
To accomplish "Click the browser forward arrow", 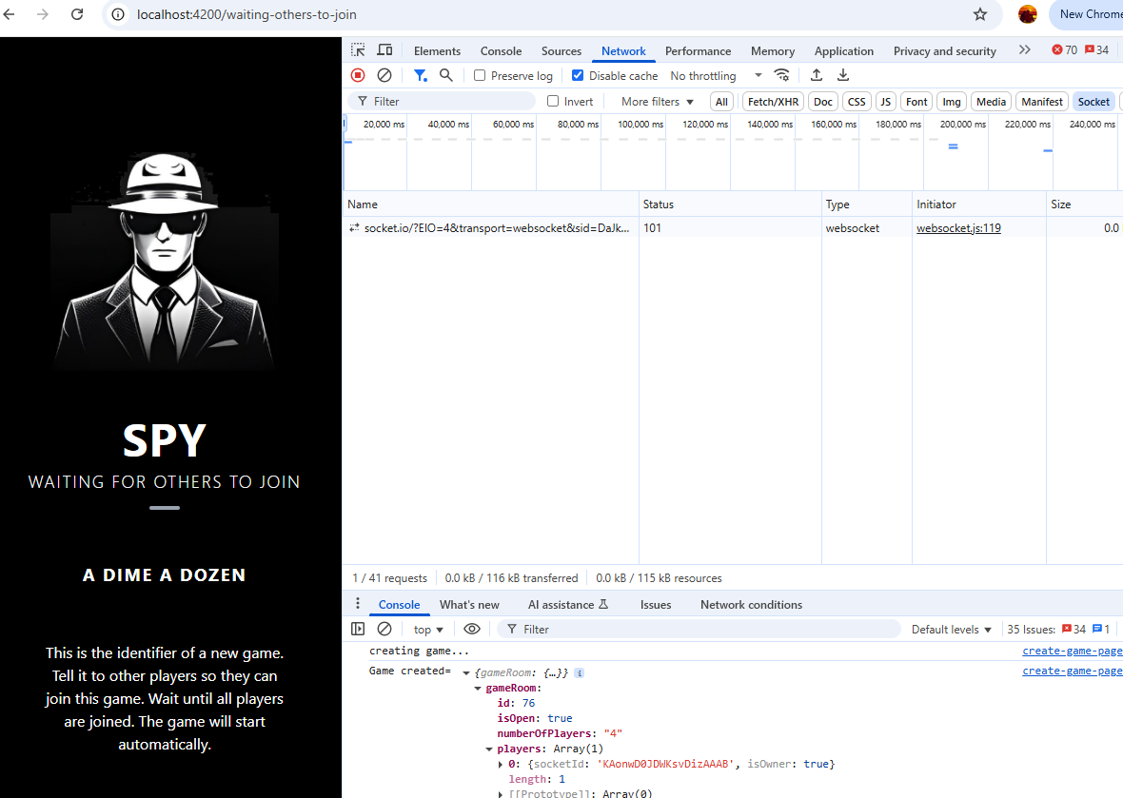I will pos(43,14).
